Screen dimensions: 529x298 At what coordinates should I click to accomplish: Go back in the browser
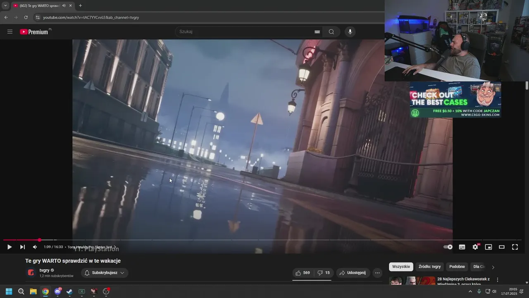(x=6, y=17)
